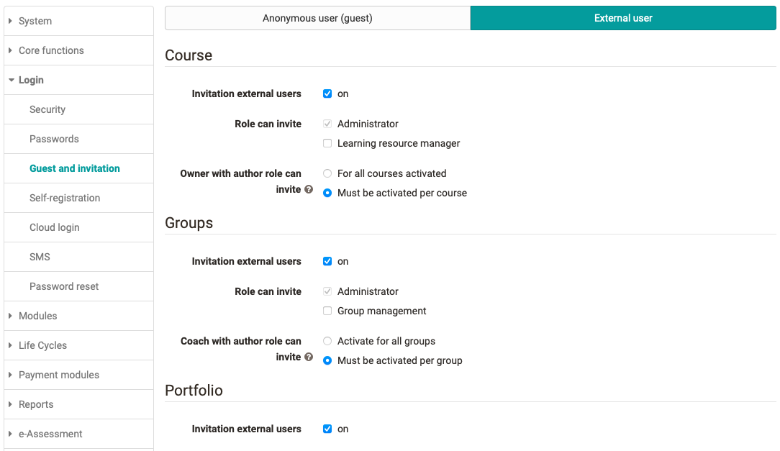The width and height of the screenshot is (780, 451).
Task: Open the Security settings page
Action: click(x=47, y=109)
